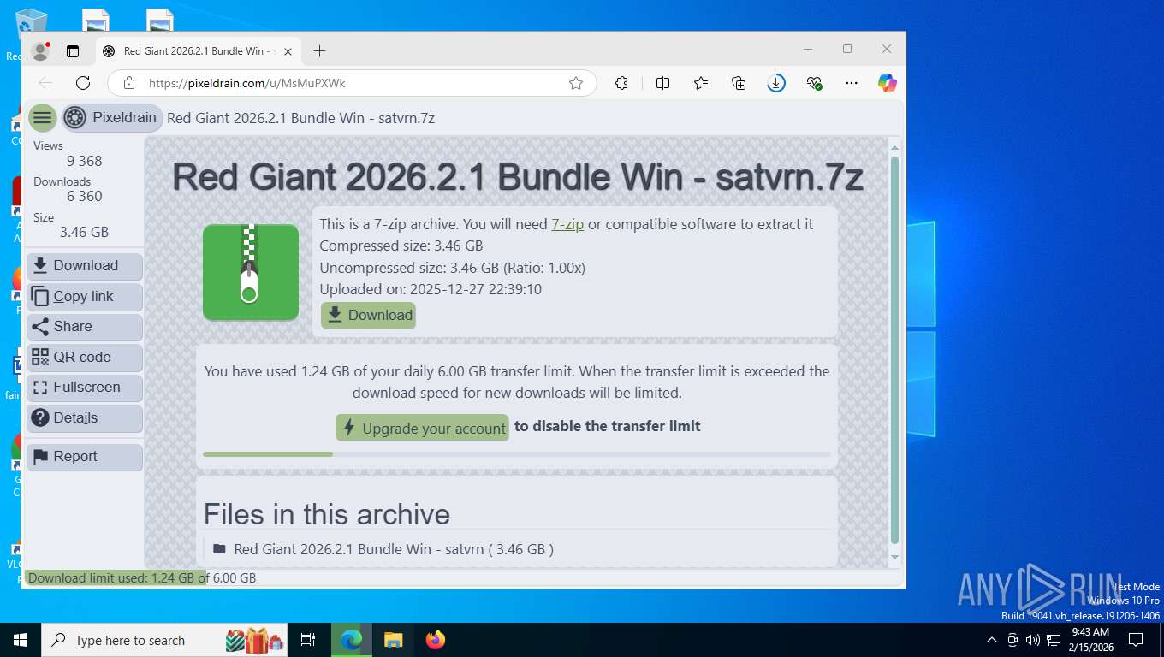Viewport: 1164px width, 657px height.
Task: Open Copilot in Edge
Action: click(888, 83)
